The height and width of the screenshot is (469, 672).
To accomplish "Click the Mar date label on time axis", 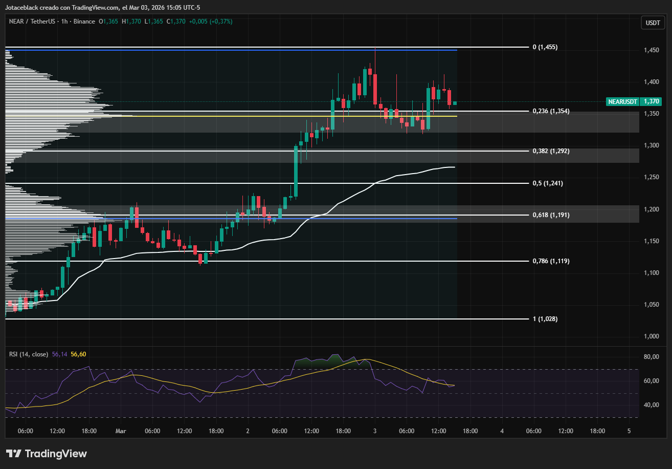I will [x=121, y=431].
